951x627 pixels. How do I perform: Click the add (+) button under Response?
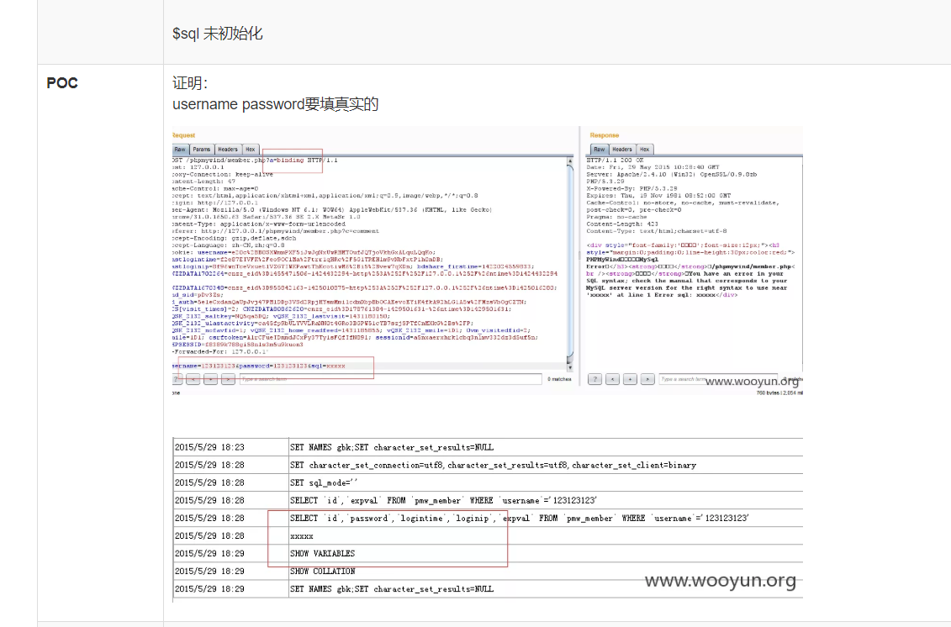click(x=630, y=380)
